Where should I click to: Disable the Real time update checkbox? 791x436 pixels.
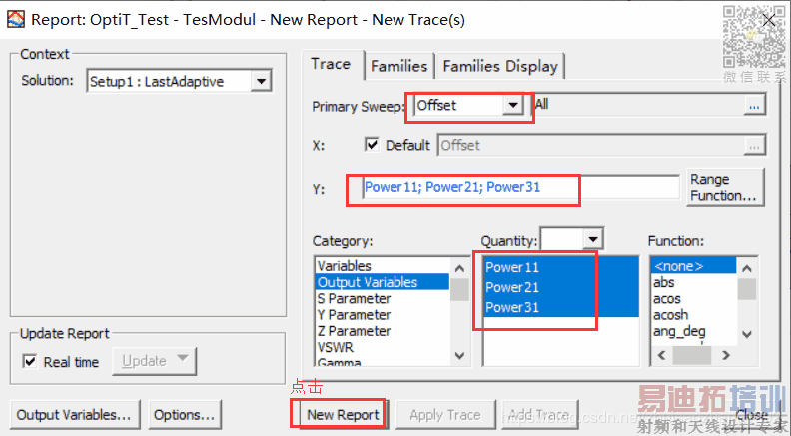tap(29, 361)
